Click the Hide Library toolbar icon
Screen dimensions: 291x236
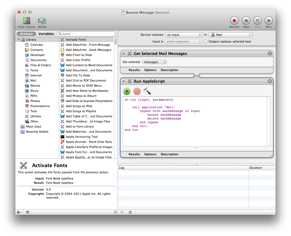coord(27,21)
